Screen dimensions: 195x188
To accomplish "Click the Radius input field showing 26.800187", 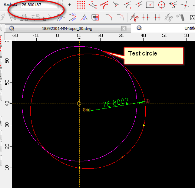I will point(39,5).
